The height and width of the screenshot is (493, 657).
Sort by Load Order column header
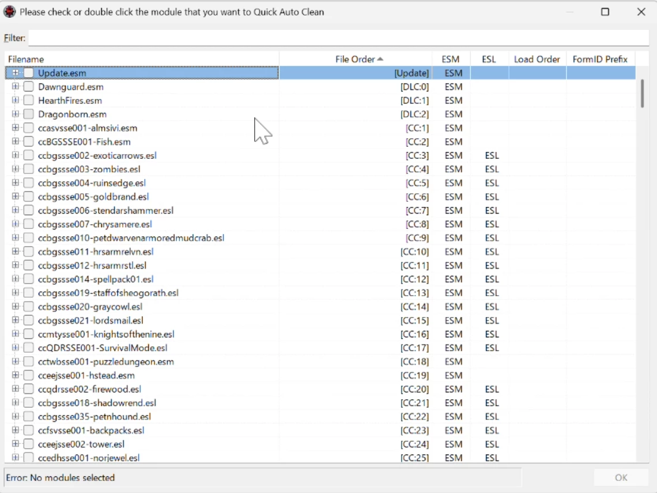537,59
